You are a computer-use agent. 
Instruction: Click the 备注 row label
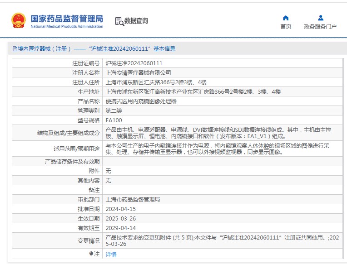pos(94,190)
